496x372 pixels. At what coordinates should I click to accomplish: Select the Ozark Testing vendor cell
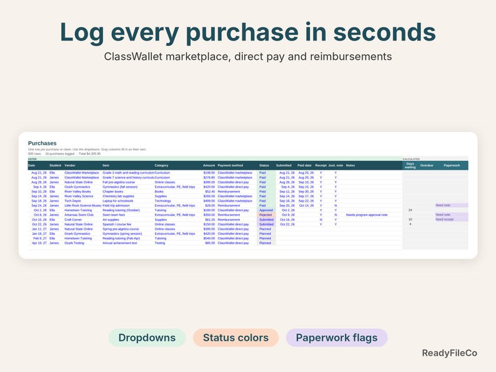coord(74,243)
